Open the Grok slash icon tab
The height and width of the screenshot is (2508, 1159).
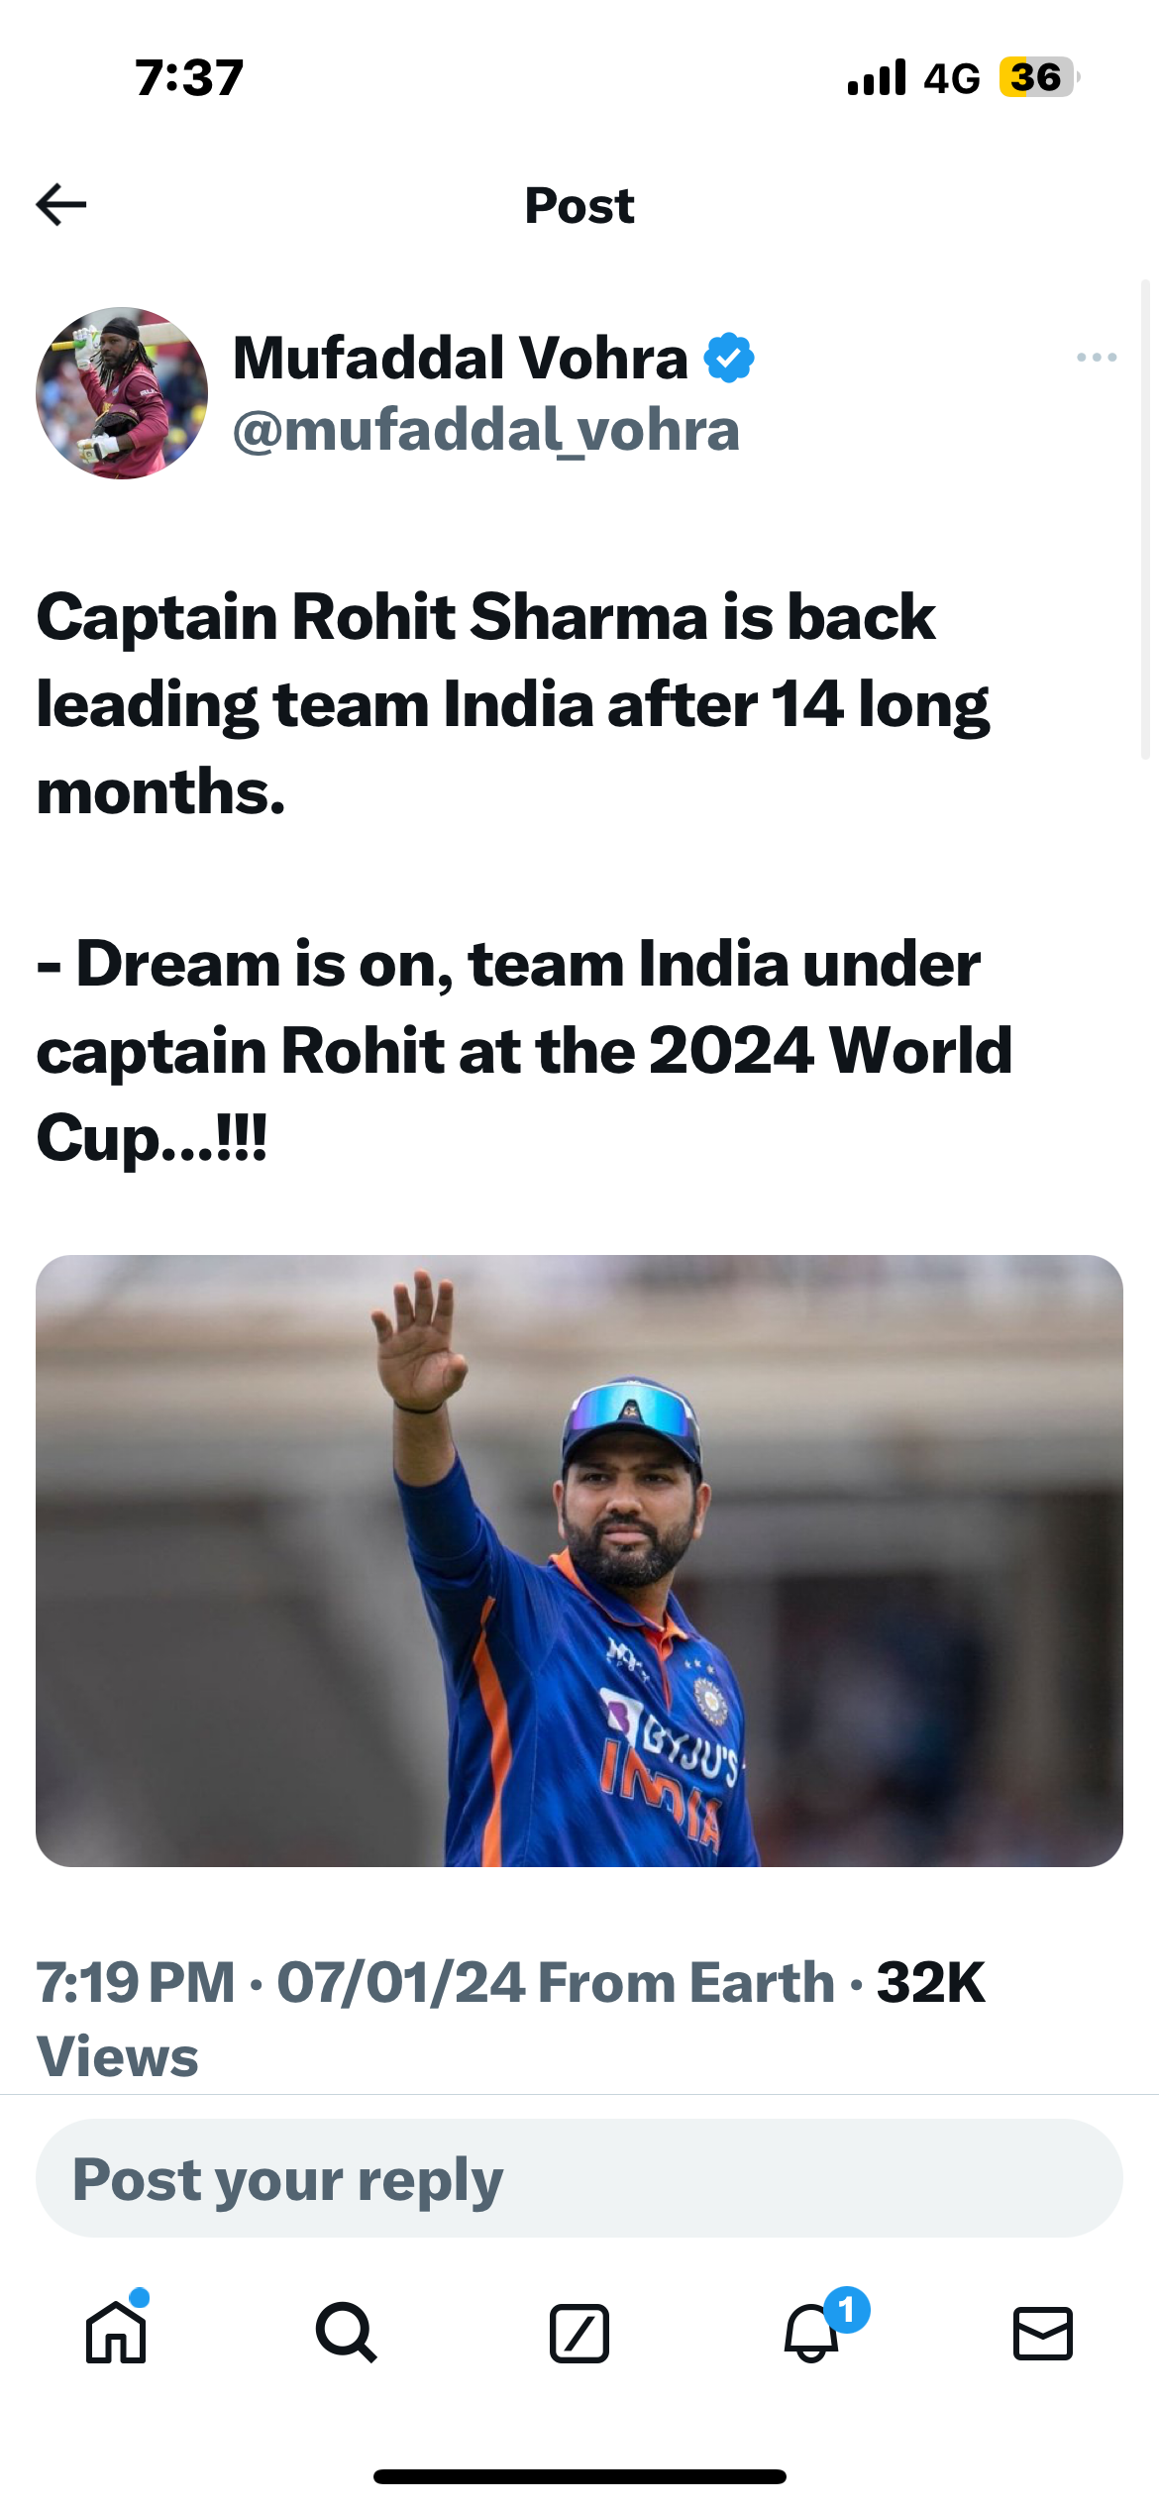(x=579, y=2334)
